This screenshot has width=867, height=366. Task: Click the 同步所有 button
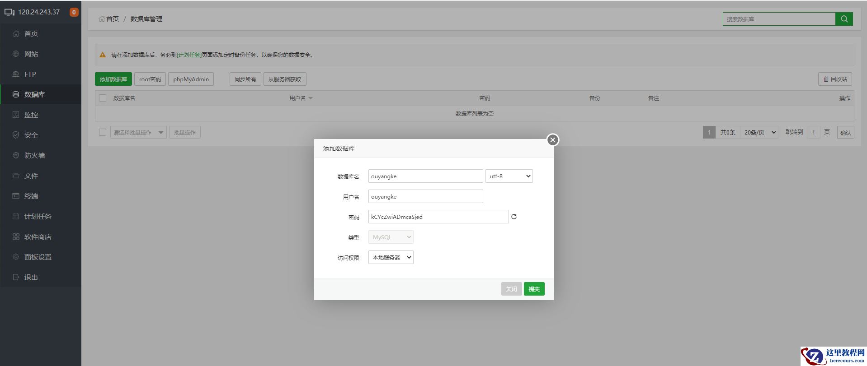(245, 79)
